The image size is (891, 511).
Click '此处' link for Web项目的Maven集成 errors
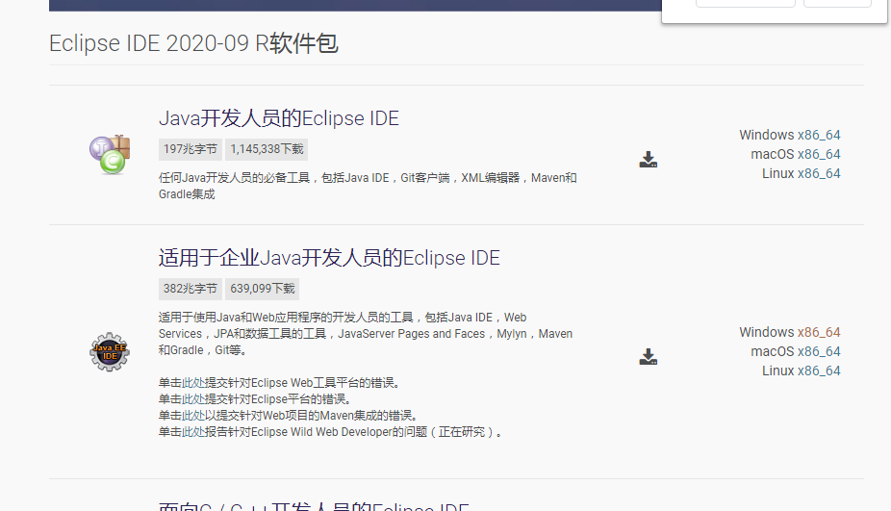pos(192,416)
